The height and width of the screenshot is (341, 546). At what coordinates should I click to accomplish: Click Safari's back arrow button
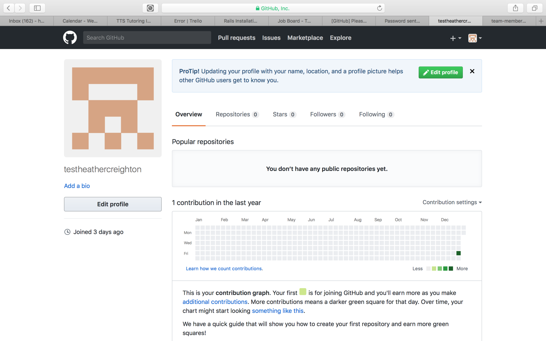click(9, 8)
